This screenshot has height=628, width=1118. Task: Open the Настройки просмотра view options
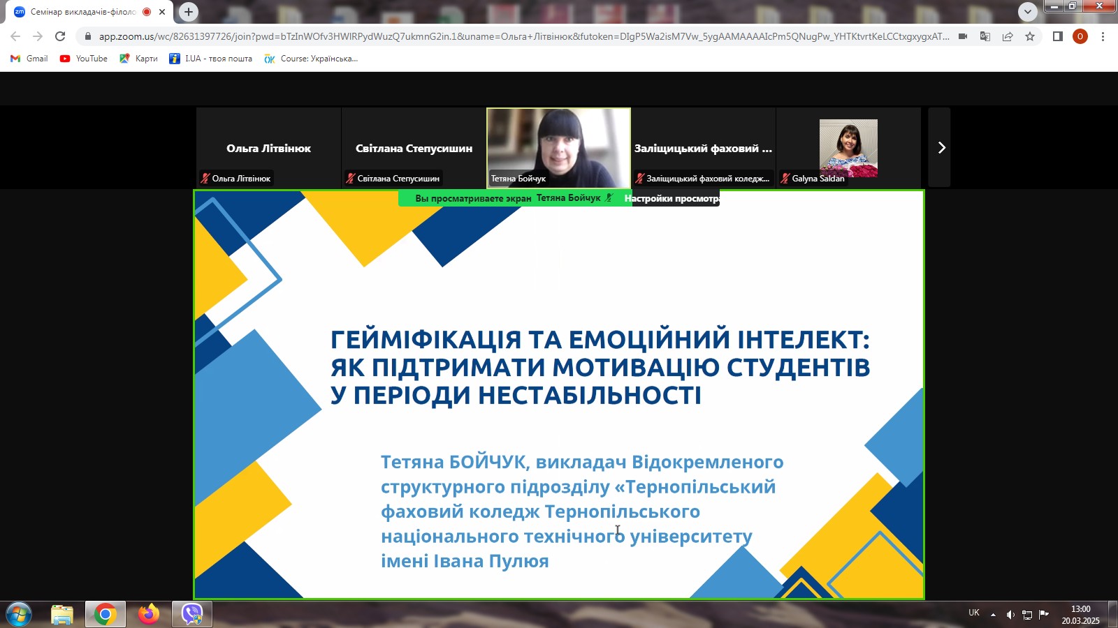point(671,198)
